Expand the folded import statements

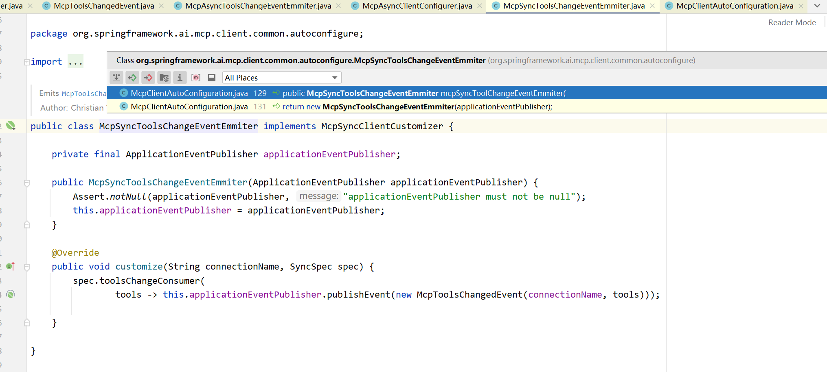coord(76,62)
